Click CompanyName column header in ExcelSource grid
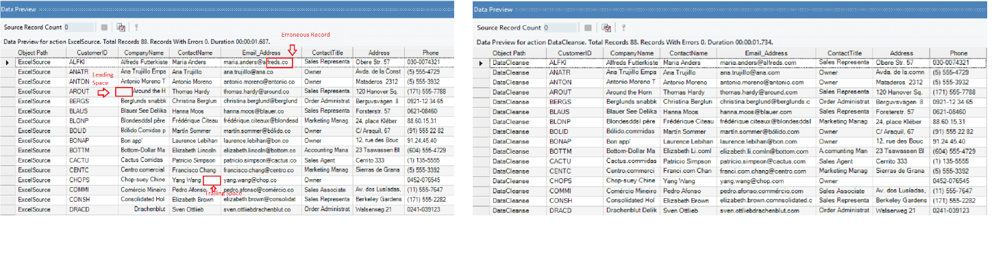This screenshot has width=1007, height=257. point(145,53)
